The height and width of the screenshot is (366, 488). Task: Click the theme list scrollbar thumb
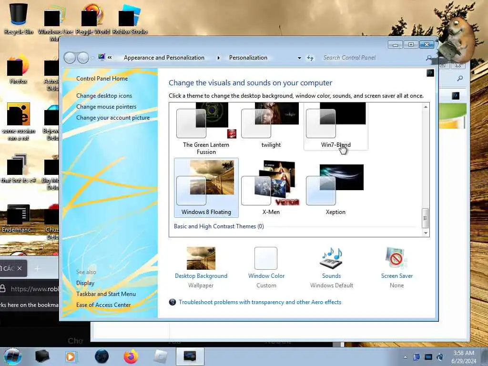[425, 218]
